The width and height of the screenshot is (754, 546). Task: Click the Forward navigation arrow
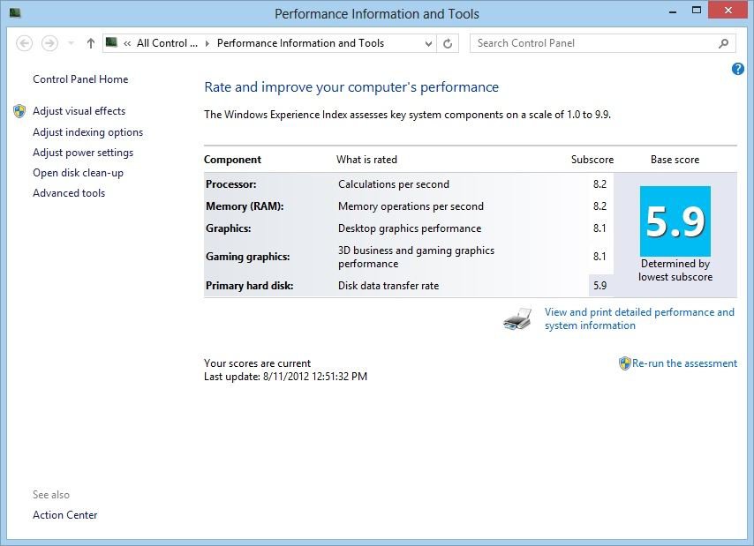click(49, 43)
